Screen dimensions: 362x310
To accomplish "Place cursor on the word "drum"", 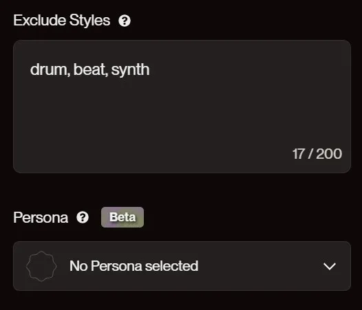I will click(48, 69).
